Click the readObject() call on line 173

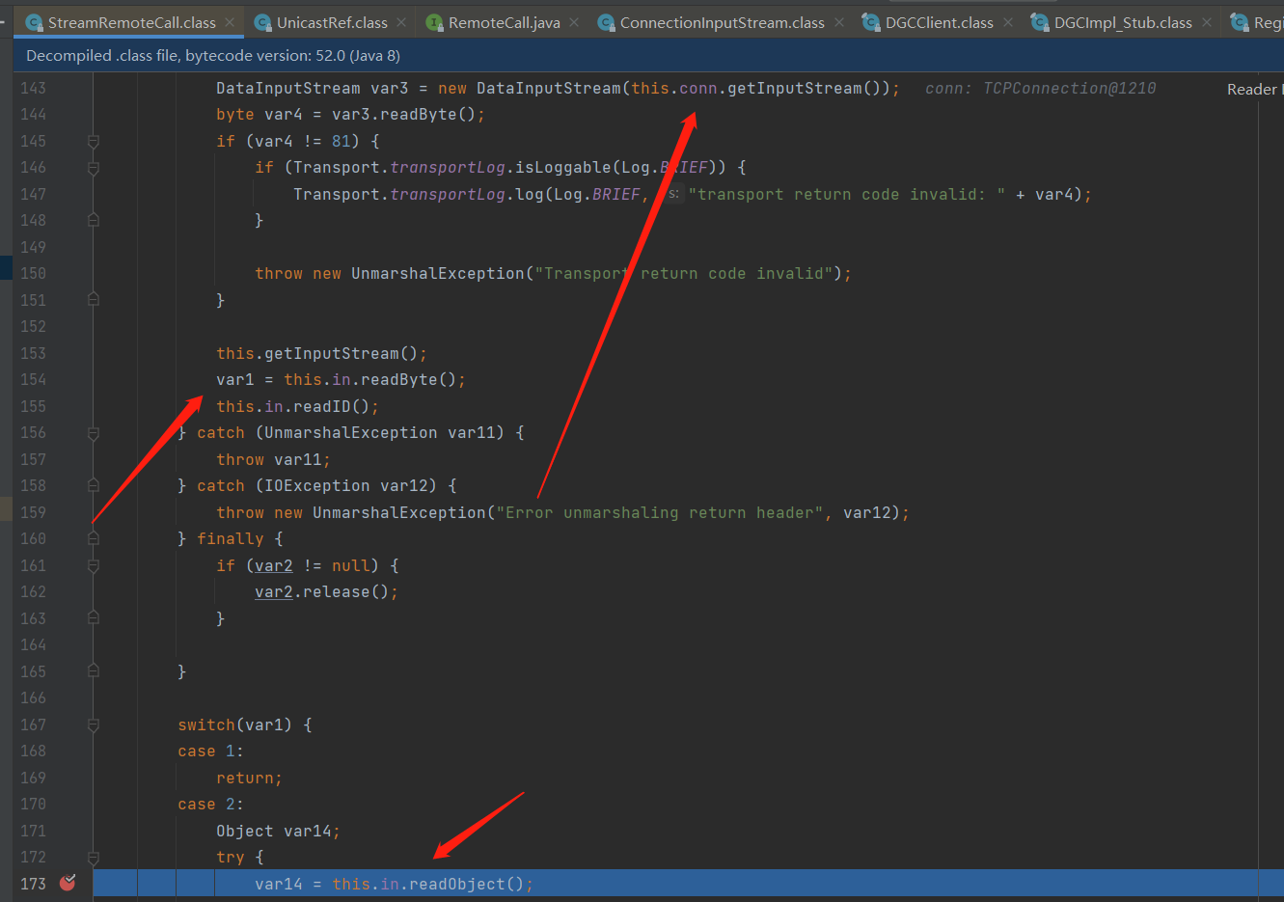click(467, 884)
